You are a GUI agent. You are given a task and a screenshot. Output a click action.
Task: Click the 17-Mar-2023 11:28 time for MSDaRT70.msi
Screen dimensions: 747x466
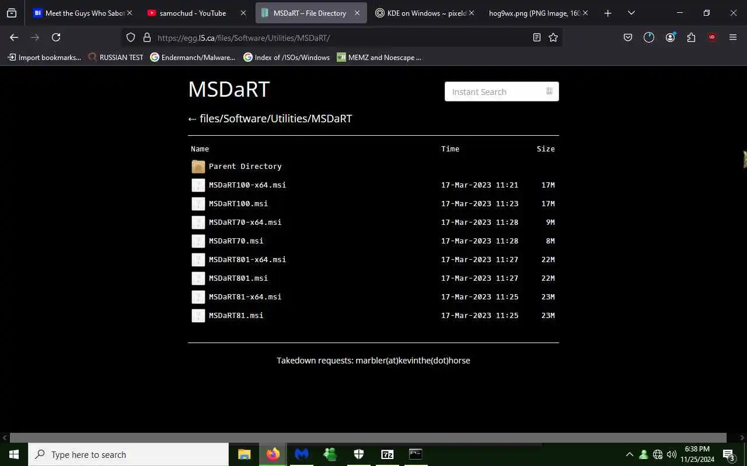tap(480, 241)
